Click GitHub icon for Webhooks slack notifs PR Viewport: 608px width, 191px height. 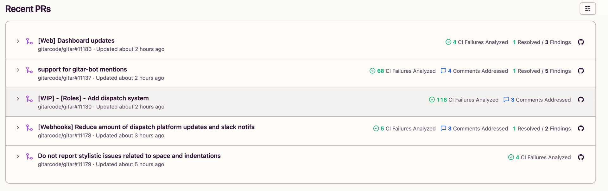tap(581, 128)
